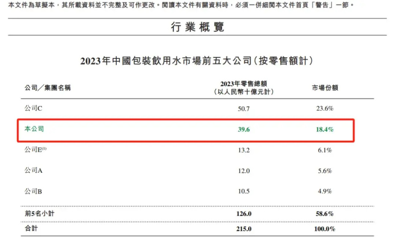Screen dimensions: 410x244
Task: Click the value 13.2 for 公司E
Action: pos(244,150)
